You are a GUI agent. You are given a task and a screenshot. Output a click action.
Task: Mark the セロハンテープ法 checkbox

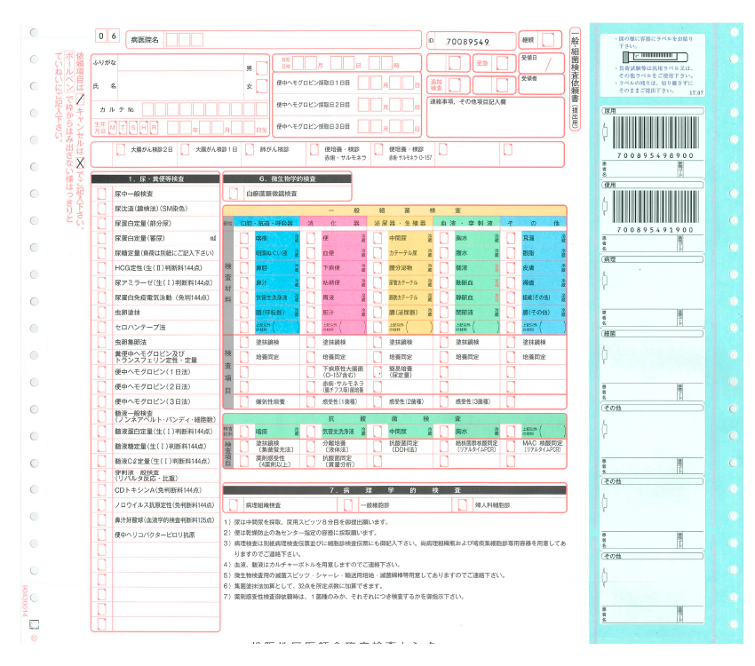pyautogui.click(x=101, y=327)
